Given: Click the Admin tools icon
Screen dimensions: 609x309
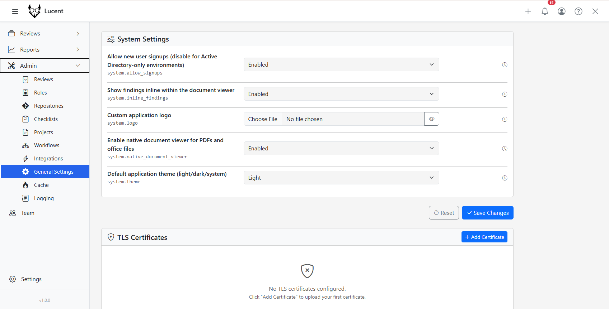Looking at the screenshot, I should (11, 66).
